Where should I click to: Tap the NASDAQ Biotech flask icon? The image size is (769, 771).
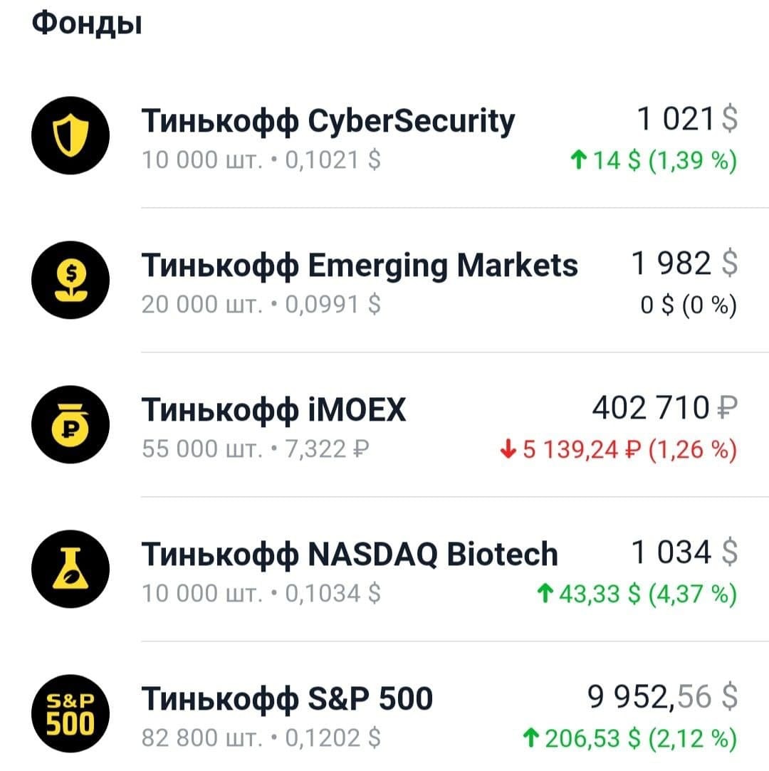[70, 569]
